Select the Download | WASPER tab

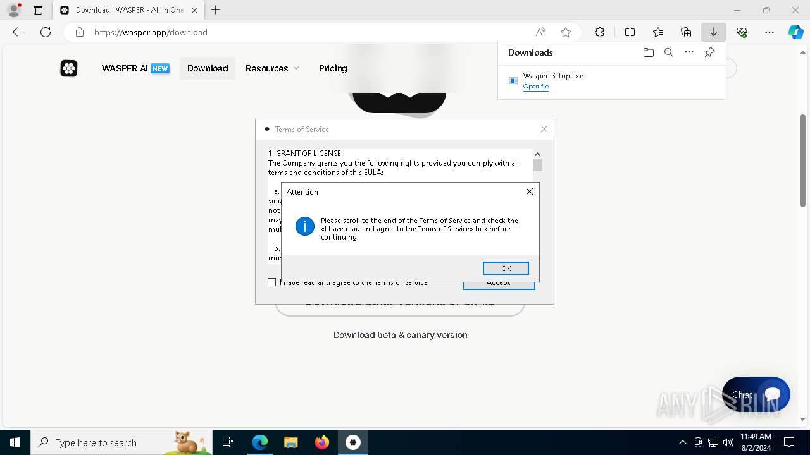(128, 10)
